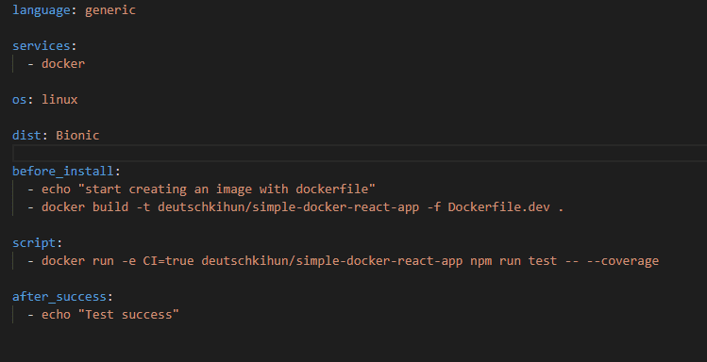Click the image name in docker build line
Screen dimensions: 707x362
[x=288, y=207]
